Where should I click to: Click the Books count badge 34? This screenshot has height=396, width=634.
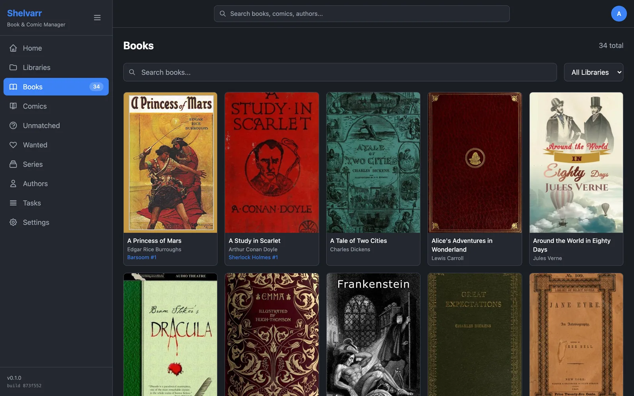pyautogui.click(x=96, y=87)
